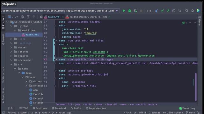This screenshot has height=114, width=204.
Task: Show Git history clock icon
Action: [x=174, y=11]
